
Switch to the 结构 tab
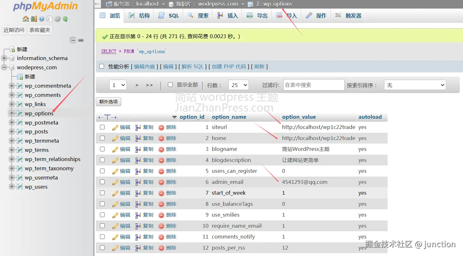coord(139,16)
